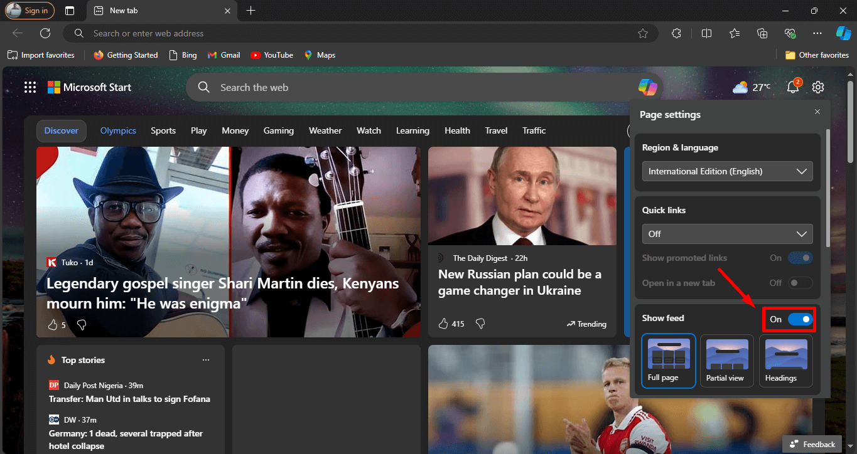Click the Feedback button
The height and width of the screenshot is (454, 857).
pyautogui.click(x=813, y=444)
